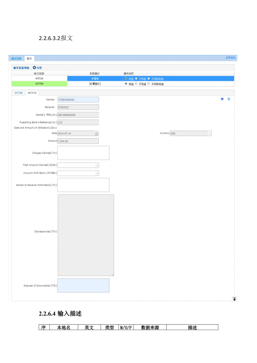The image size is (257, 363).
Task: Expand Total Amount Claimed(:33AB:) dropdown
Action: [97, 166]
